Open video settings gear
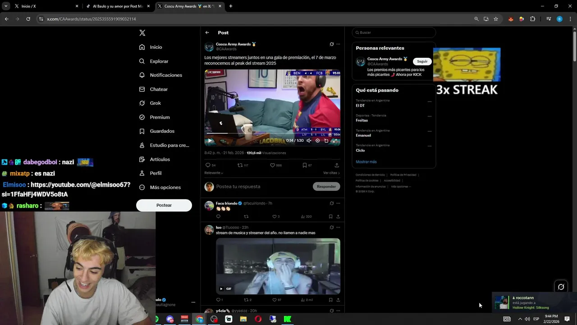The height and width of the screenshot is (325, 577). click(317, 140)
